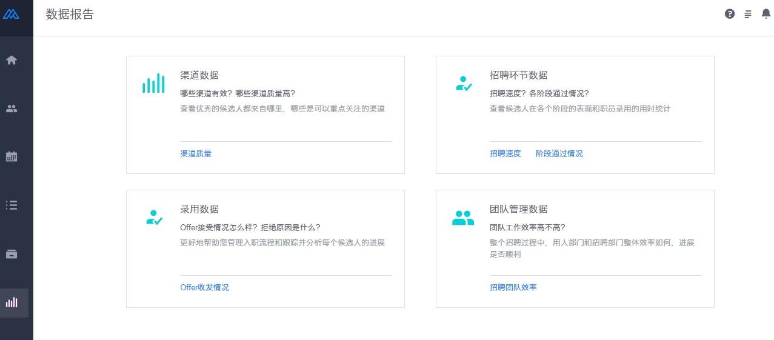Open the 阶段通过情况 report link
774x340 pixels.
coord(559,154)
